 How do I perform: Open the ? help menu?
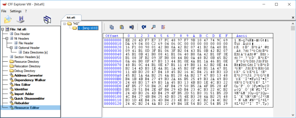26,11
